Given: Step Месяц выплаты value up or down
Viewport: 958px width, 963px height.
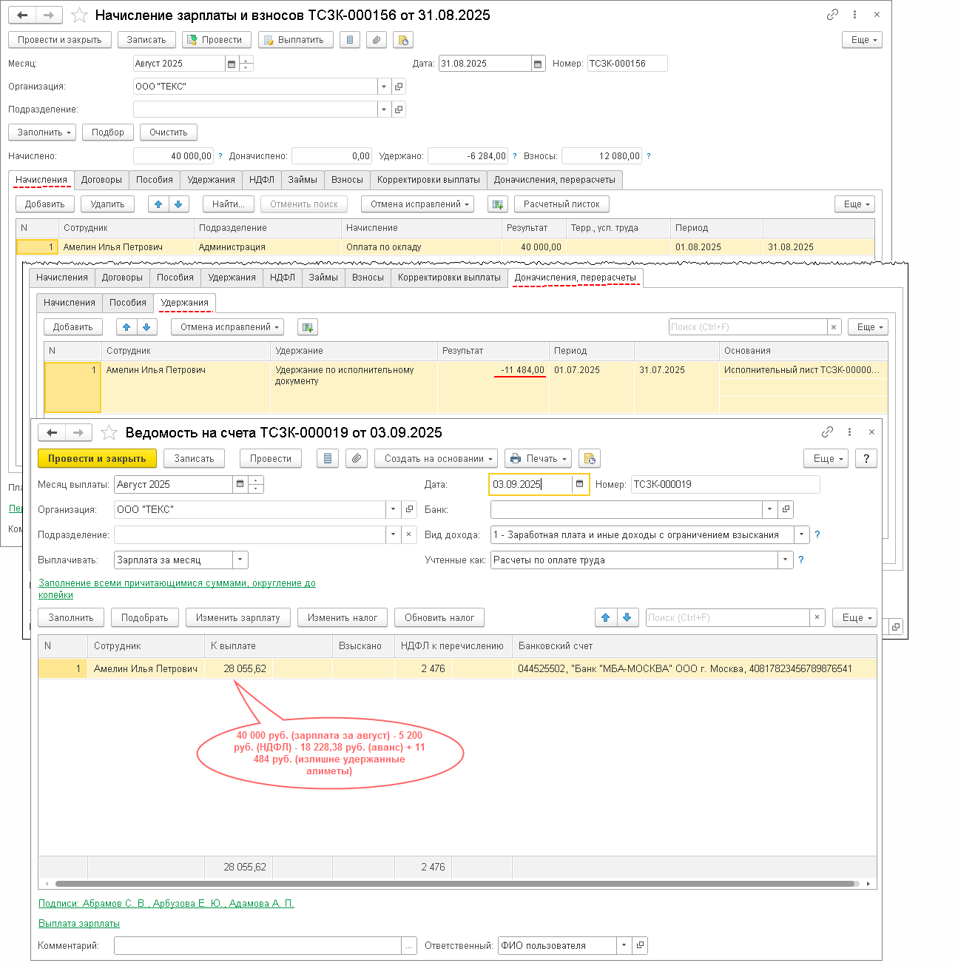Looking at the screenshot, I should [x=256, y=484].
